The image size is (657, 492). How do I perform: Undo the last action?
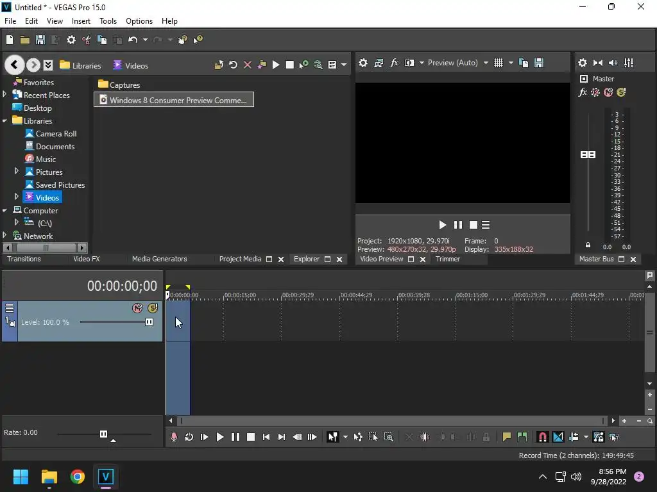coord(133,40)
